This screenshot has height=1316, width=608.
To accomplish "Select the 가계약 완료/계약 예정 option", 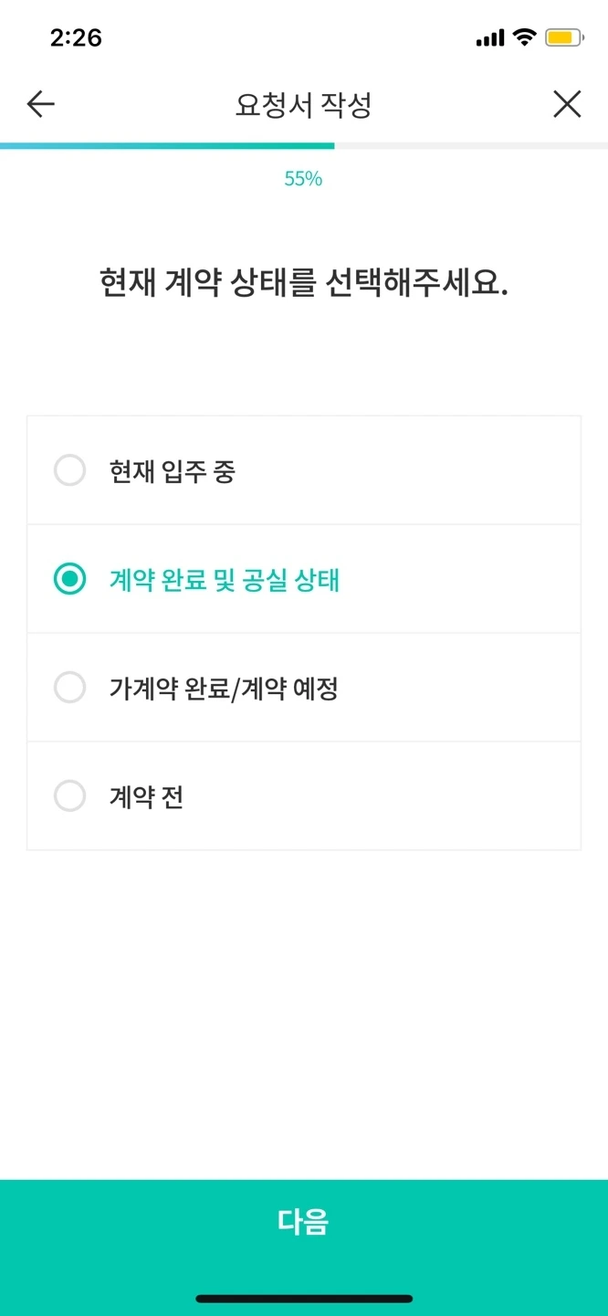I will 70,688.
